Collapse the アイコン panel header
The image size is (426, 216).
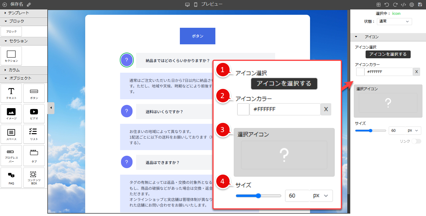pos(371,37)
